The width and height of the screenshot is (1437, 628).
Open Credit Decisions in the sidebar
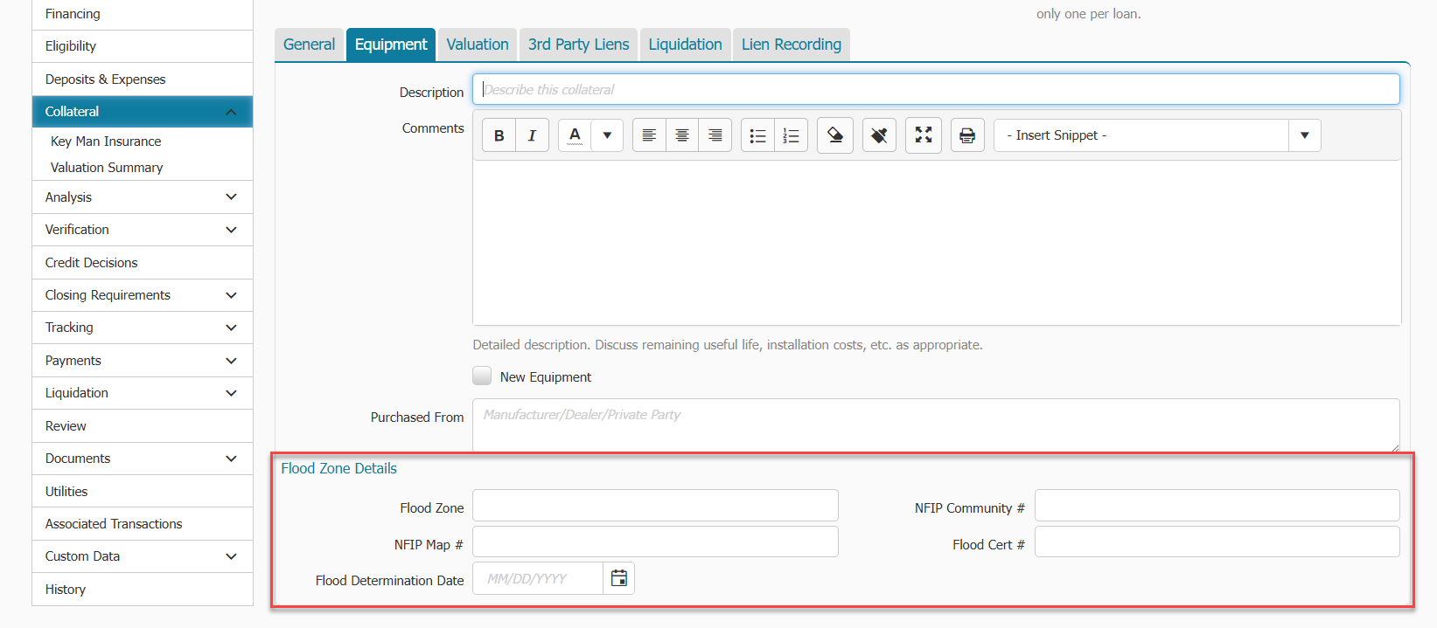click(143, 263)
